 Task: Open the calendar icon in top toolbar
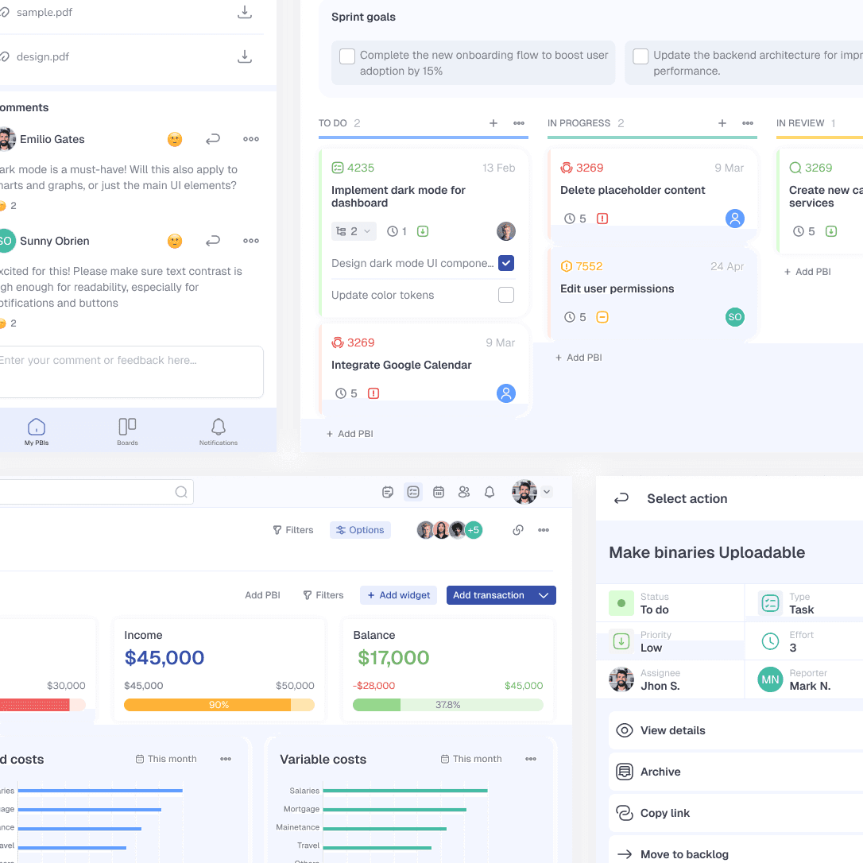coord(439,492)
